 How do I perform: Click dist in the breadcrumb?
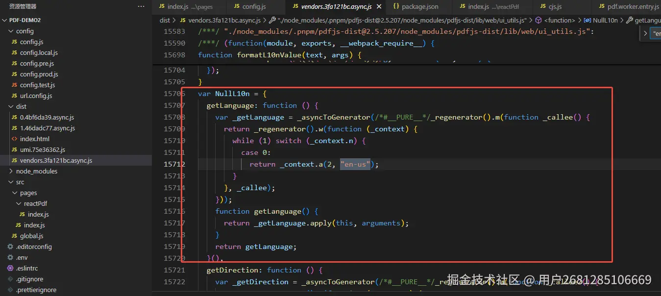pyautogui.click(x=165, y=20)
